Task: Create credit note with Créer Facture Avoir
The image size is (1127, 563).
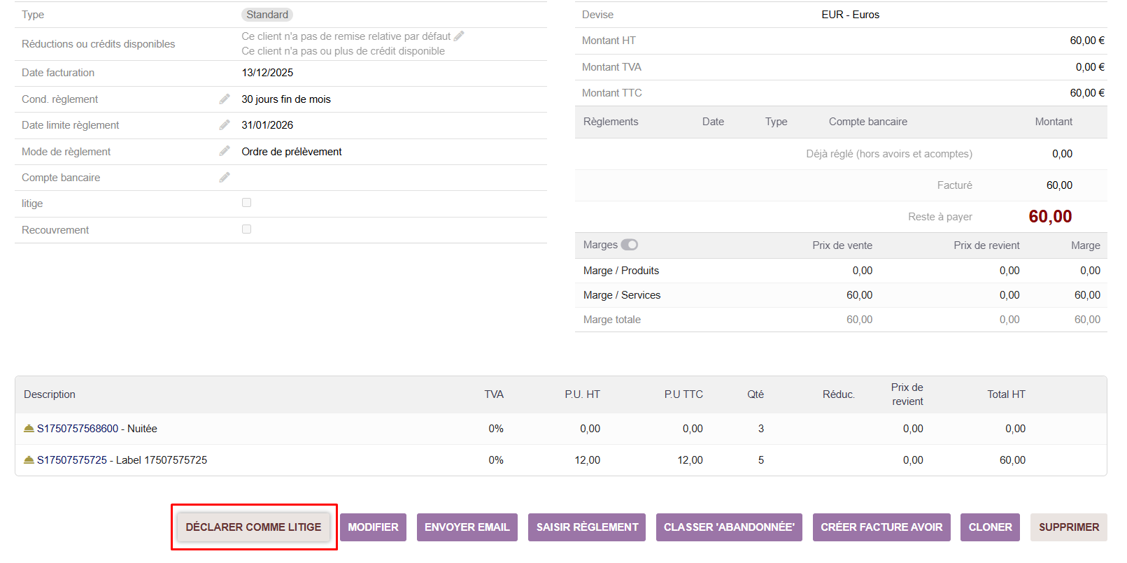Action: (881, 527)
